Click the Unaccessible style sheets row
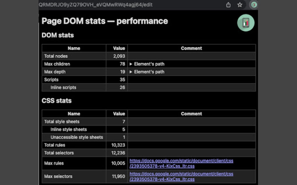Screen dimensions: 297x185 tap(74, 137)
